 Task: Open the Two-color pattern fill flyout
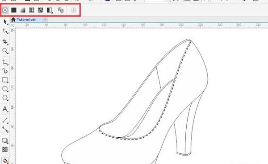click(x=50, y=10)
